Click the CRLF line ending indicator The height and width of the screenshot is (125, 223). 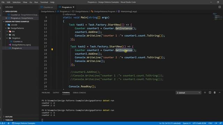(x=210, y=123)
